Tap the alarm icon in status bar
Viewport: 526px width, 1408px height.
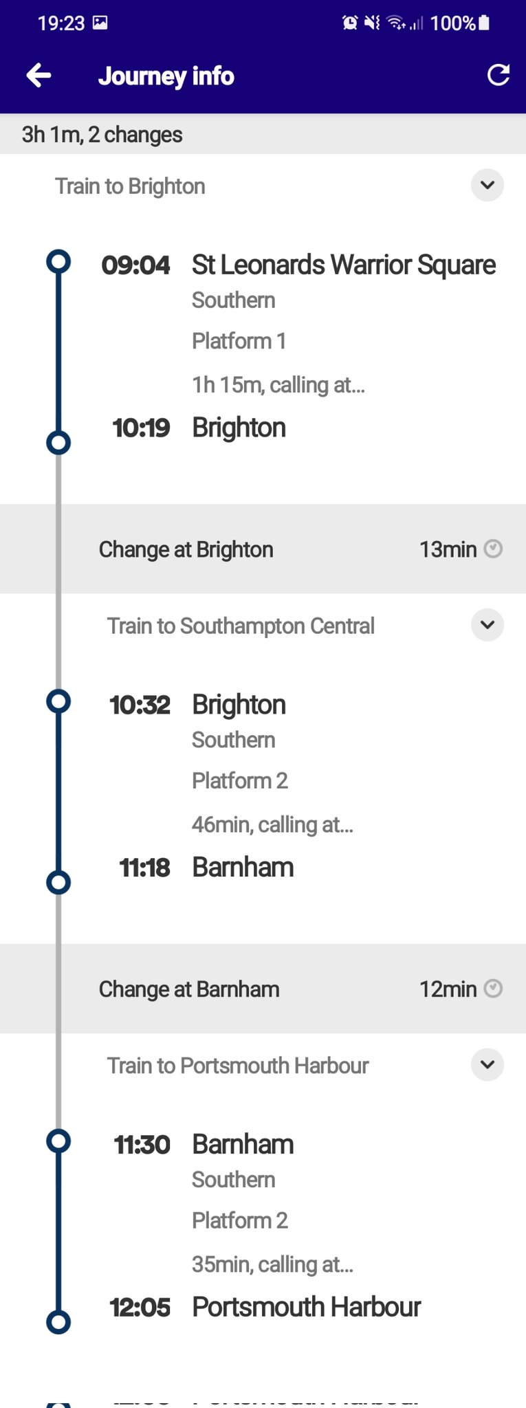[350, 23]
